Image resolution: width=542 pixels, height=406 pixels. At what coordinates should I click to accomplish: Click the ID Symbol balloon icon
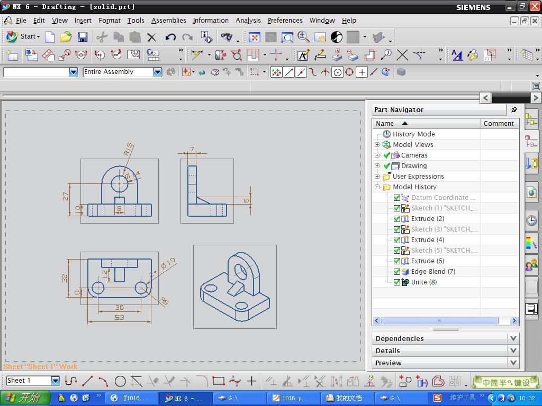point(386,55)
